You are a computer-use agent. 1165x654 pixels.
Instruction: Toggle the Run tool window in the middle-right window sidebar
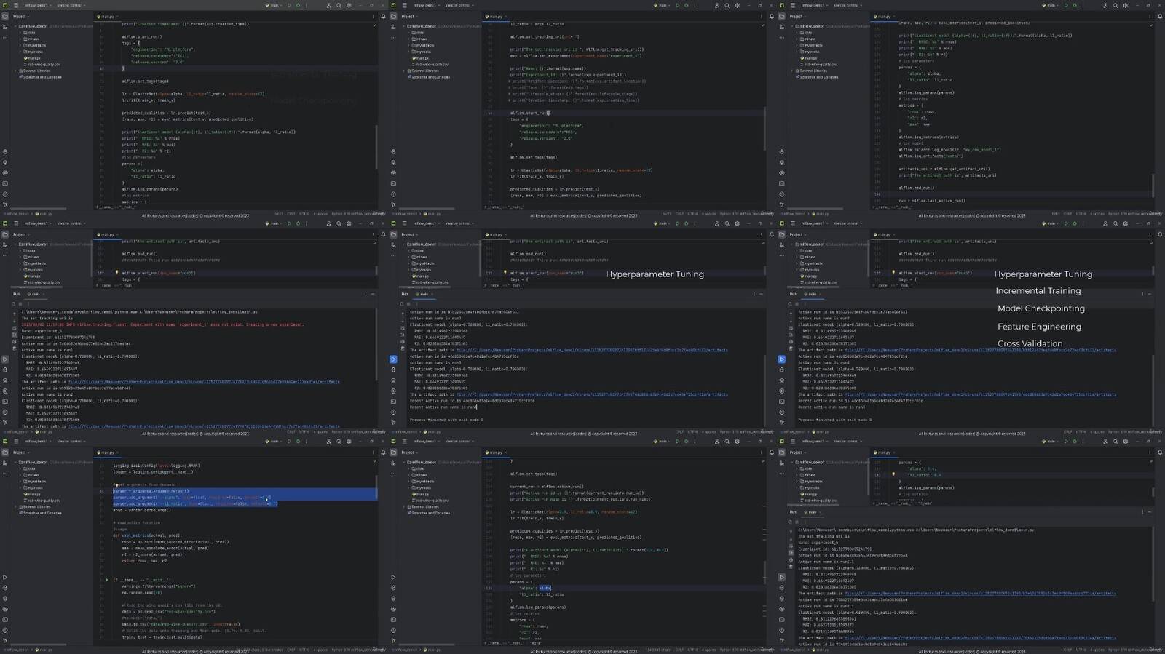coord(781,359)
